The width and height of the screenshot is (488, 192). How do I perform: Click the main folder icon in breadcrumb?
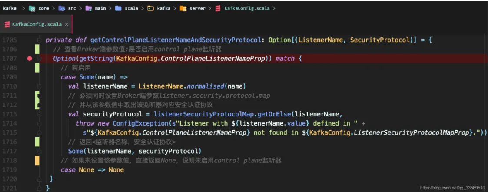click(88, 8)
